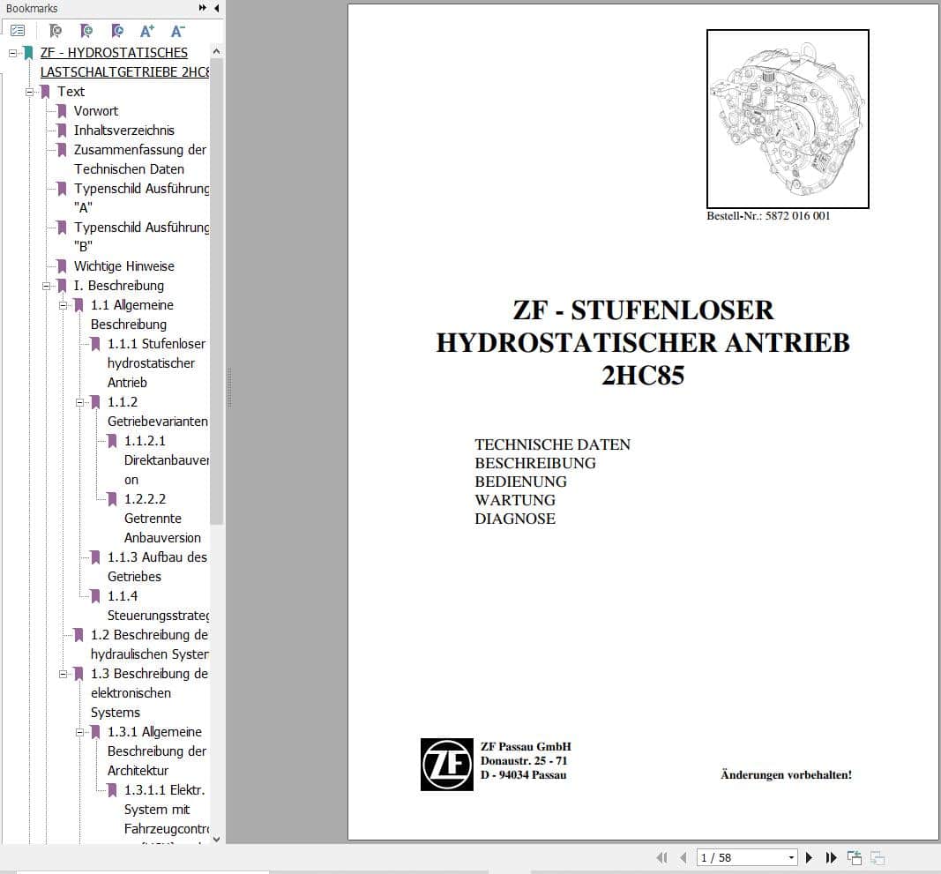Collapse the 1.1.2 Getriebevarianten node
This screenshot has height=874, width=941.
[80, 402]
